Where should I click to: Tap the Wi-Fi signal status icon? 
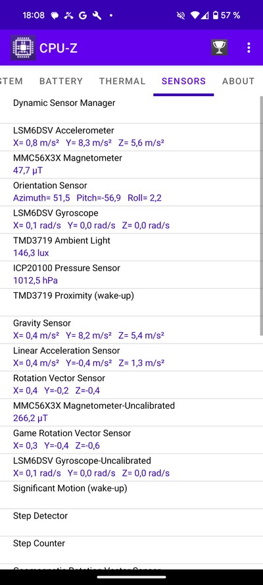pos(195,15)
